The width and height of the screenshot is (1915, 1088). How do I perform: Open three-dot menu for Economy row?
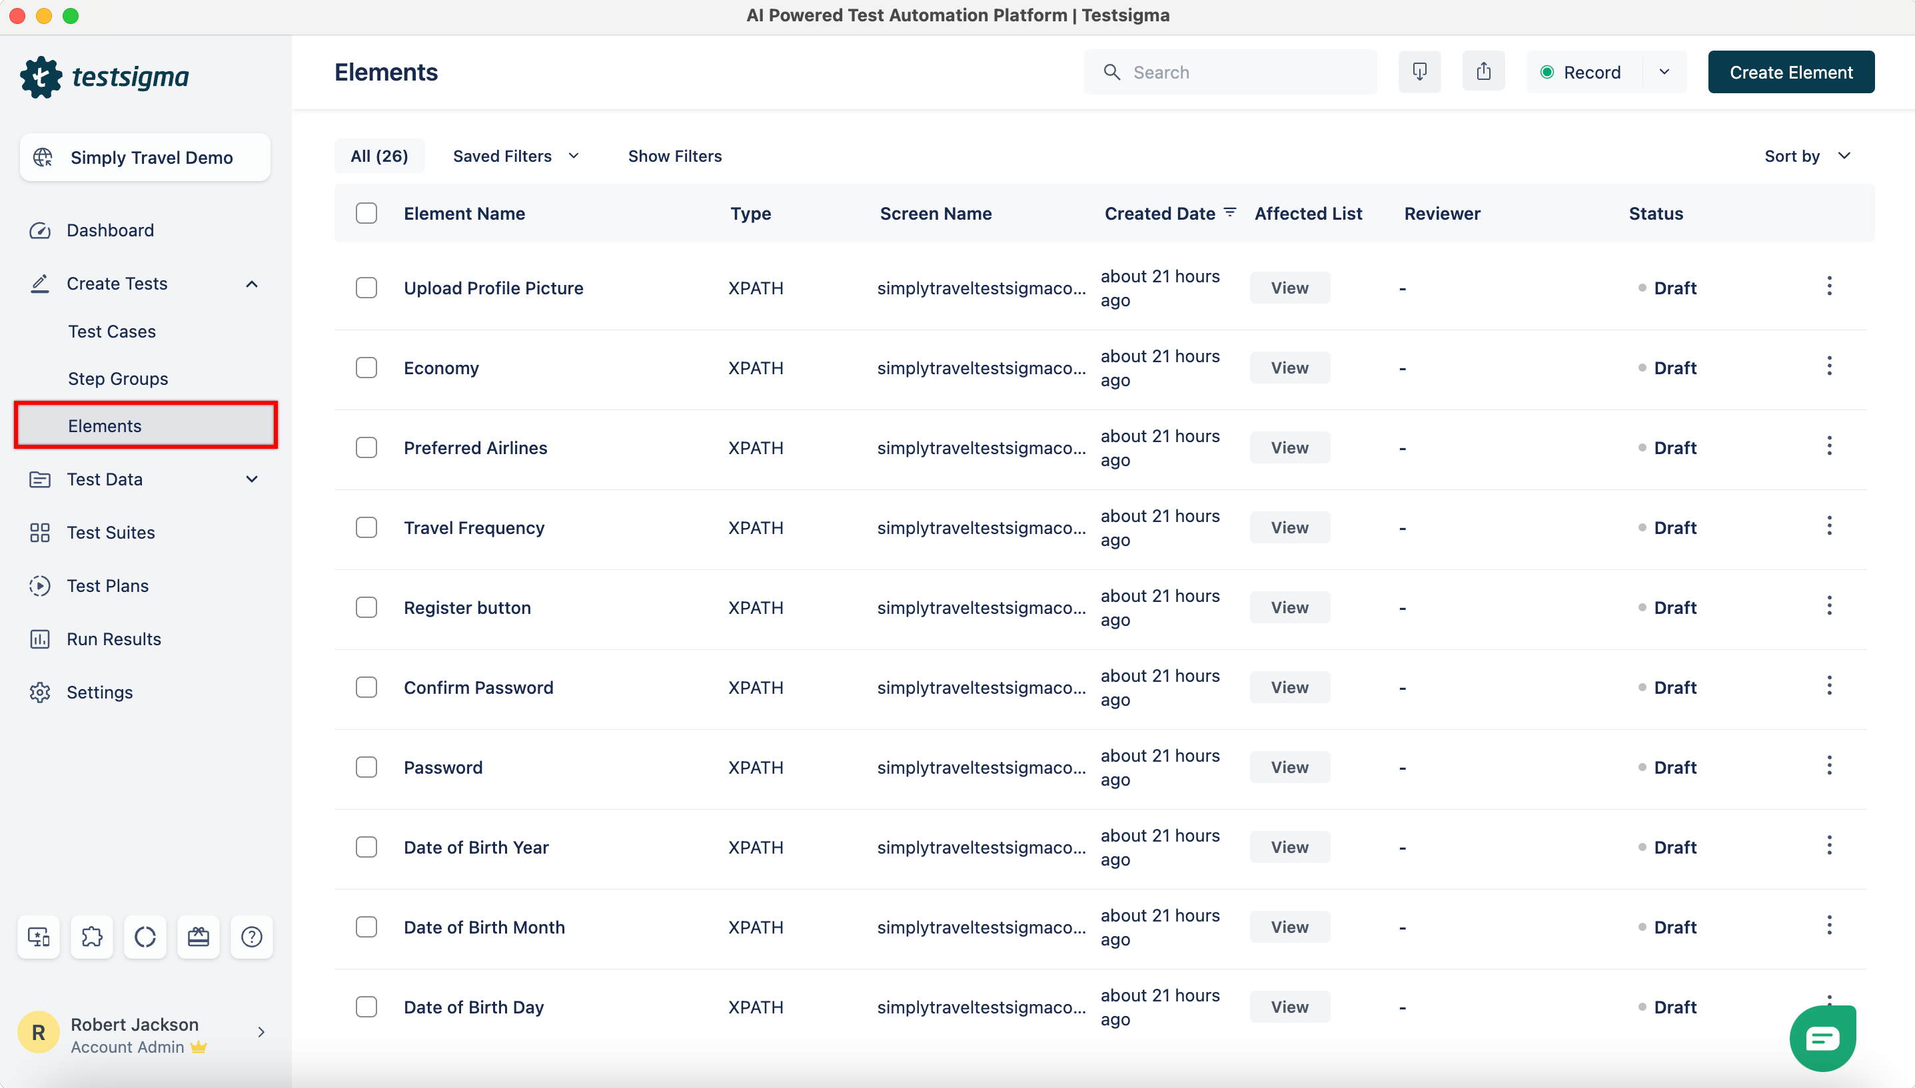tap(1829, 366)
